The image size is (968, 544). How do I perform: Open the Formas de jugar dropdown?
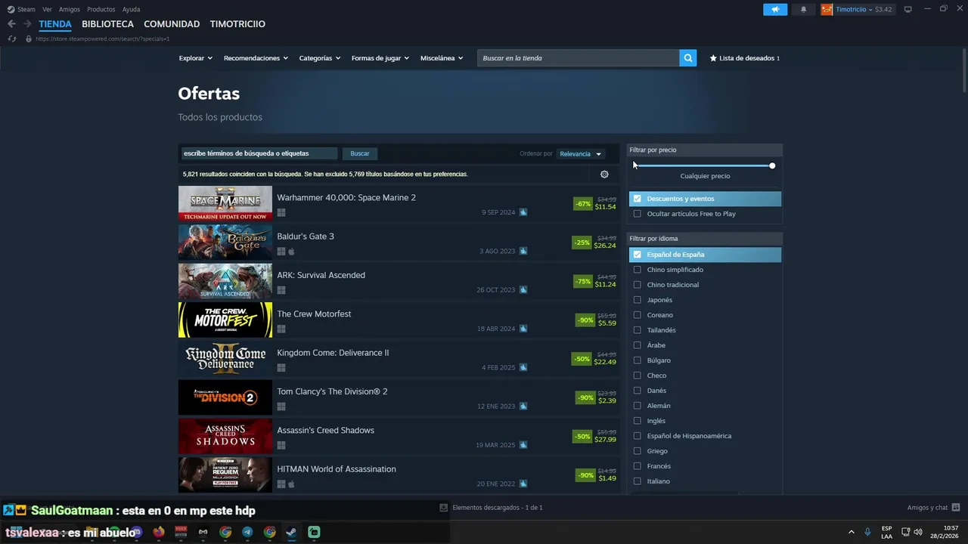pyautogui.click(x=380, y=58)
